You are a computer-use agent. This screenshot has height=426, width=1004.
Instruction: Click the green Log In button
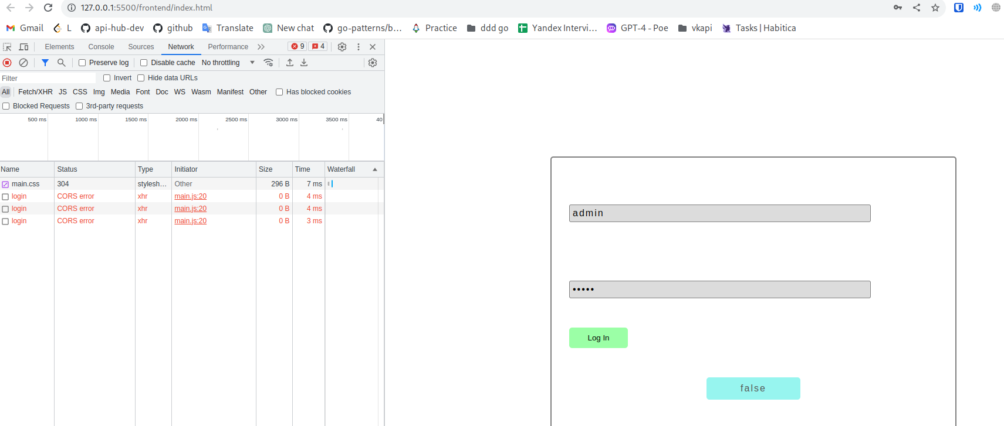pyautogui.click(x=599, y=338)
